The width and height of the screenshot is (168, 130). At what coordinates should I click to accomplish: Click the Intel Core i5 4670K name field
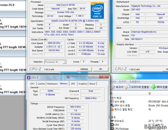click(66, 5)
